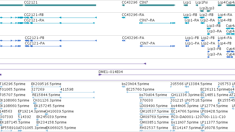The image size is (235, 132).
Task: Click the Lcp1-PA protein label
Action: click(192, 43)
